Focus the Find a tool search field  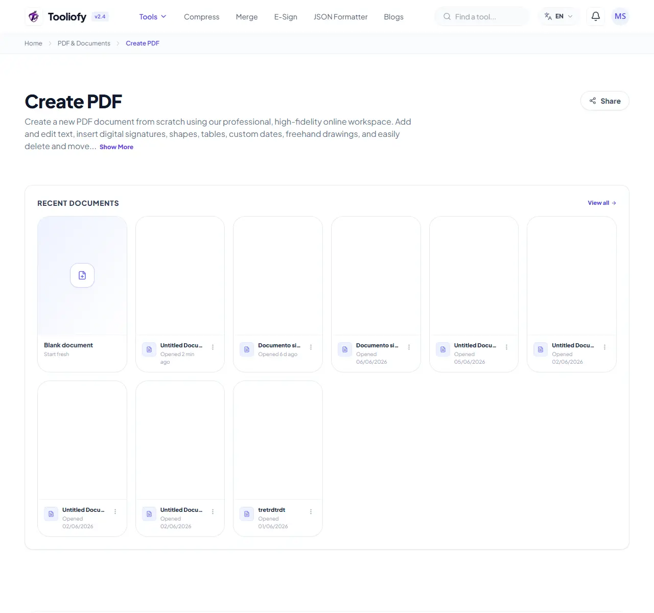482,16
